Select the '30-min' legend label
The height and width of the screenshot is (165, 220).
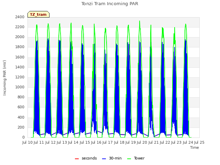(x=115, y=158)
